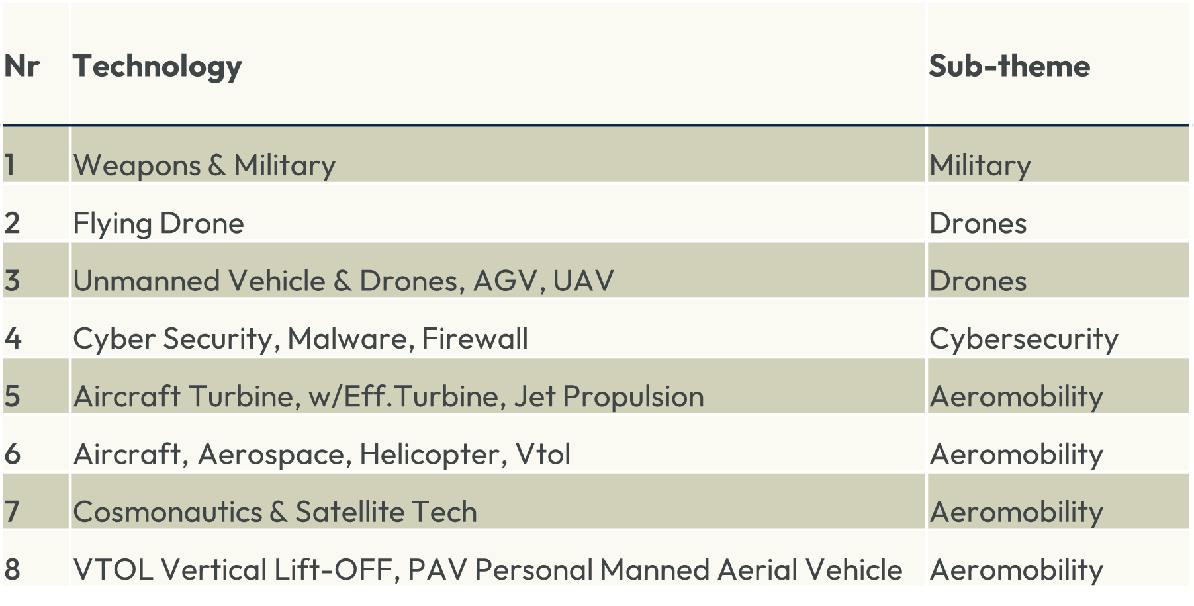Select the Weapons & Military cell
This screenshot has height=606, width=1194.
pos(204,165)
